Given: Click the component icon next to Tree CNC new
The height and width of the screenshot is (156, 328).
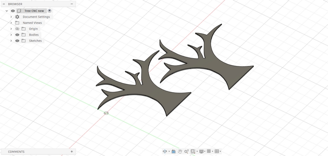Looking at the screenshot, I should (x=19, y=11).
